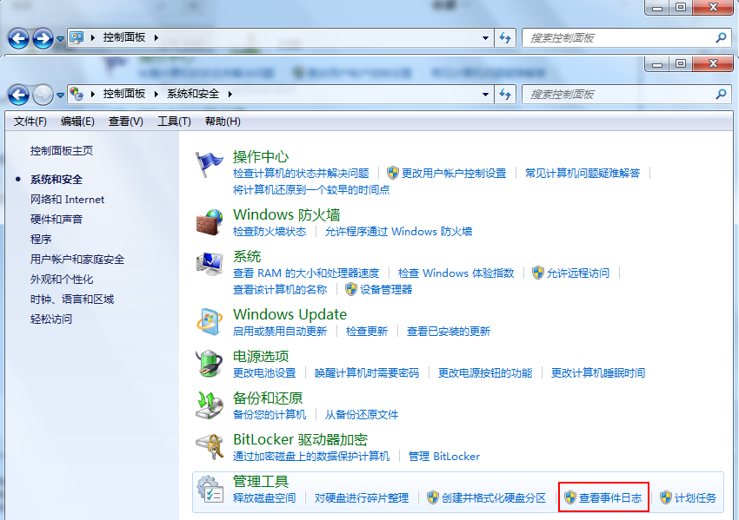Open the 查看(V) menu
Viewport: 739px width, 520px height.
click(126, 122)
